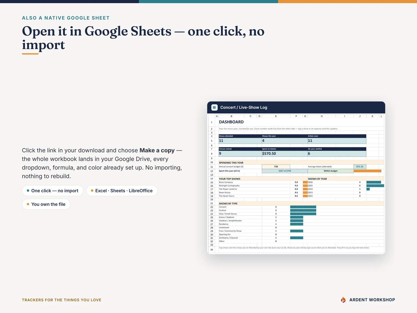417x313 pixels.
Task: Click the 'Opening Act' row label
Action: [225, 234]
